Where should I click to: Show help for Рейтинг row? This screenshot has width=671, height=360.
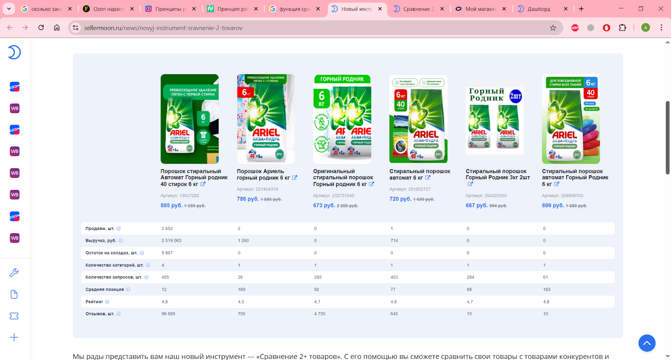(107, 302)
